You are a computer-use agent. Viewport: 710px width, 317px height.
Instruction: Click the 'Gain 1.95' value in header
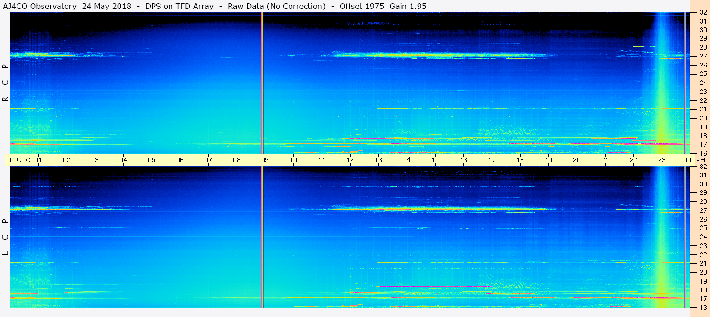(x=408, y=6)
